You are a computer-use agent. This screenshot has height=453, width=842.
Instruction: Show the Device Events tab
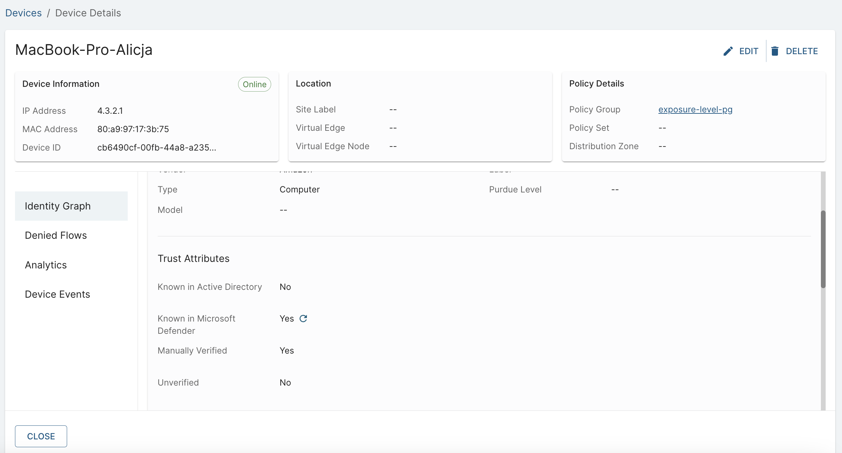click(58, 294)
